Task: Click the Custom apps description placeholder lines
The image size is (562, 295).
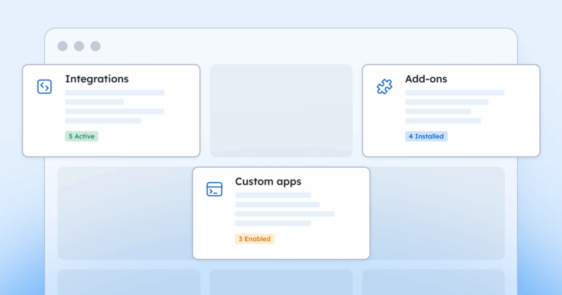Action: point(284,209)
